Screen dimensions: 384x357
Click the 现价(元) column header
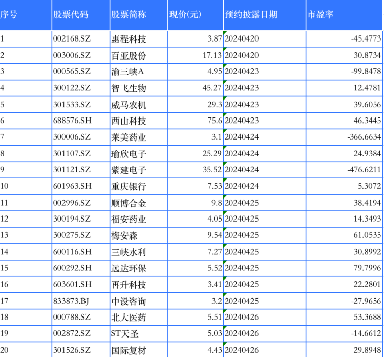pos(196,15)
